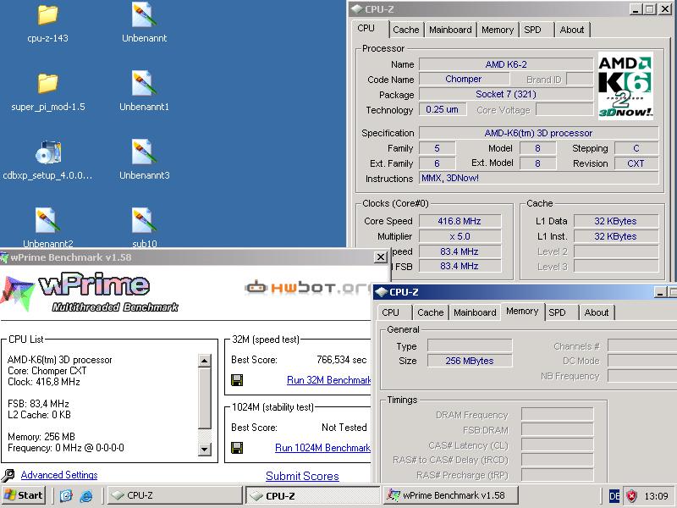Click Specification field AMD-K6(tm) 3D processor
This screenshot has height=508, width=677.
538,133
